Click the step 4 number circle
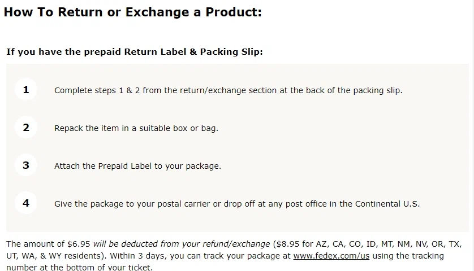 point(26,203)
